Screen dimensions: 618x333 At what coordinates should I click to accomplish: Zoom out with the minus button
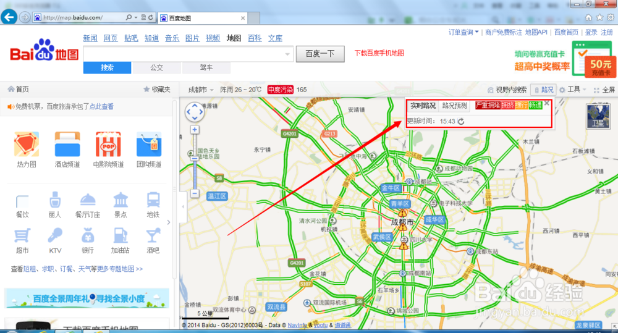(195, 193)
